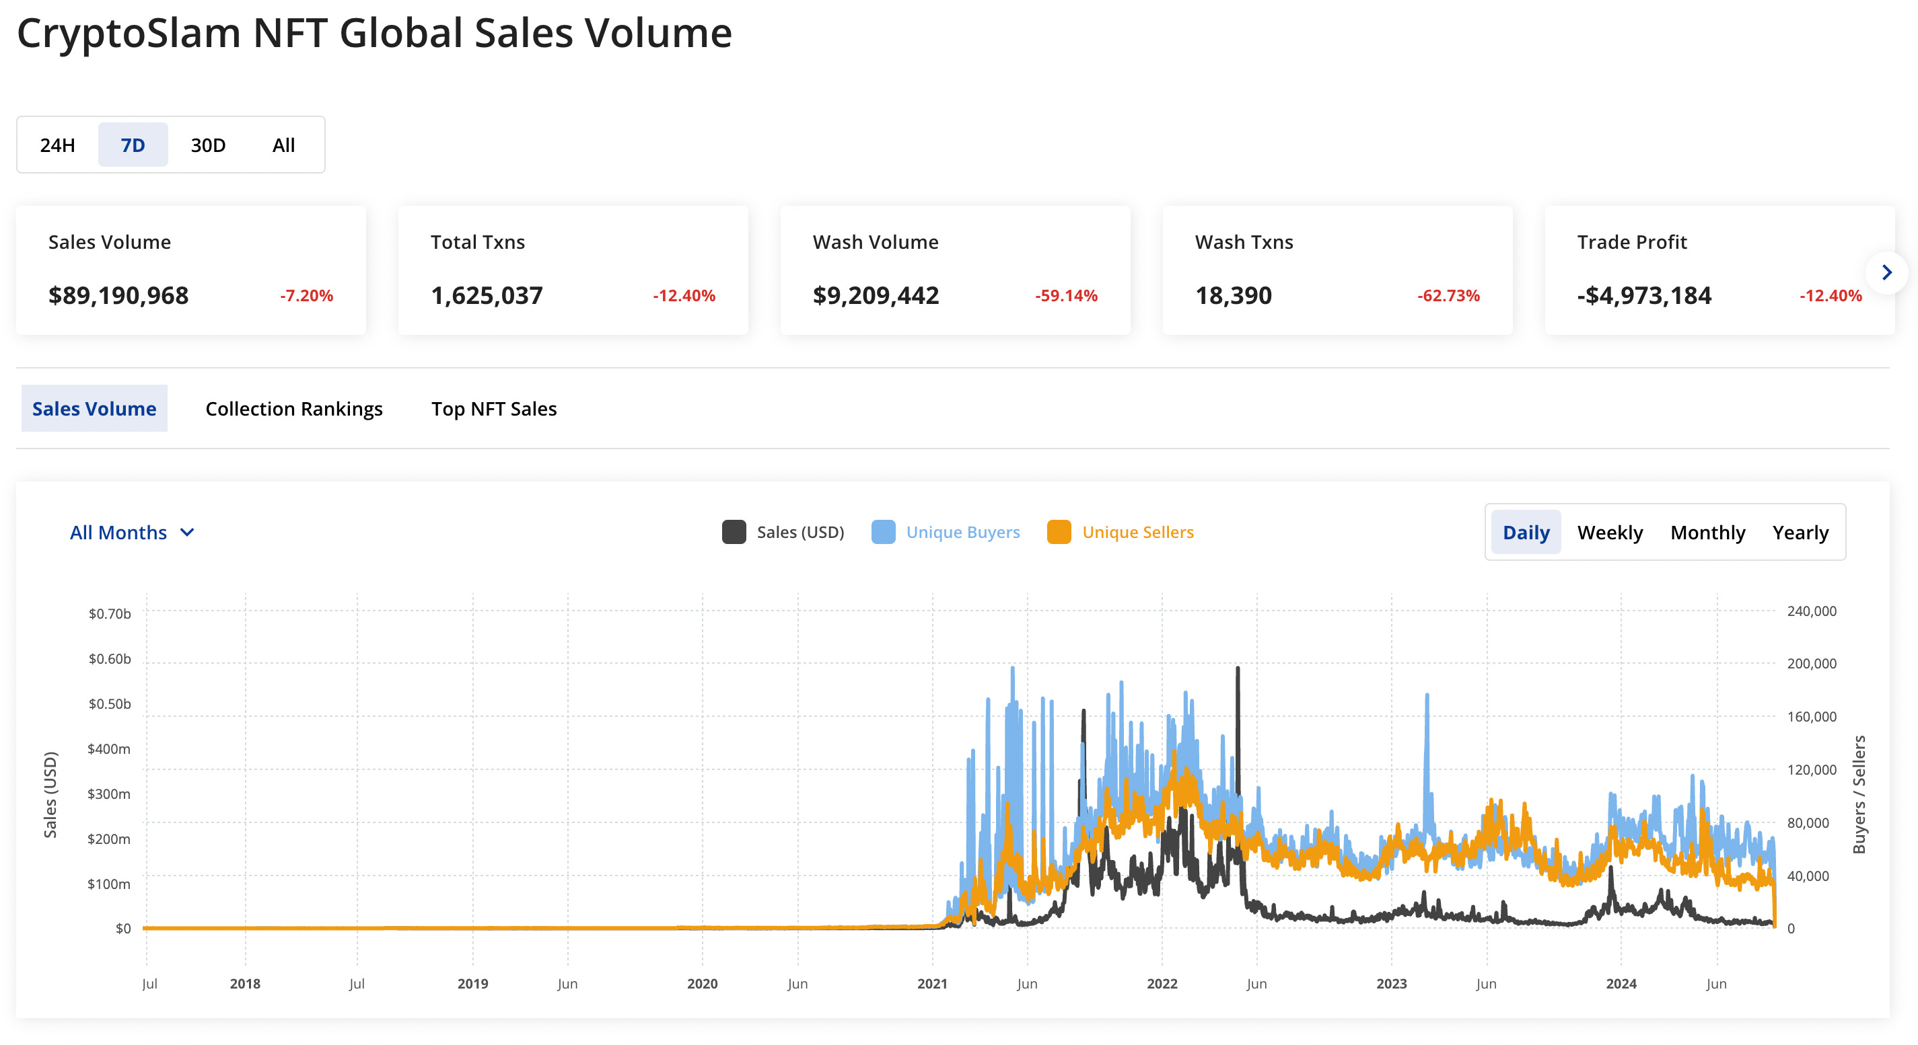Expand the All Months dropdown
The image size is (1918, 1045).
tap(118, 533)
